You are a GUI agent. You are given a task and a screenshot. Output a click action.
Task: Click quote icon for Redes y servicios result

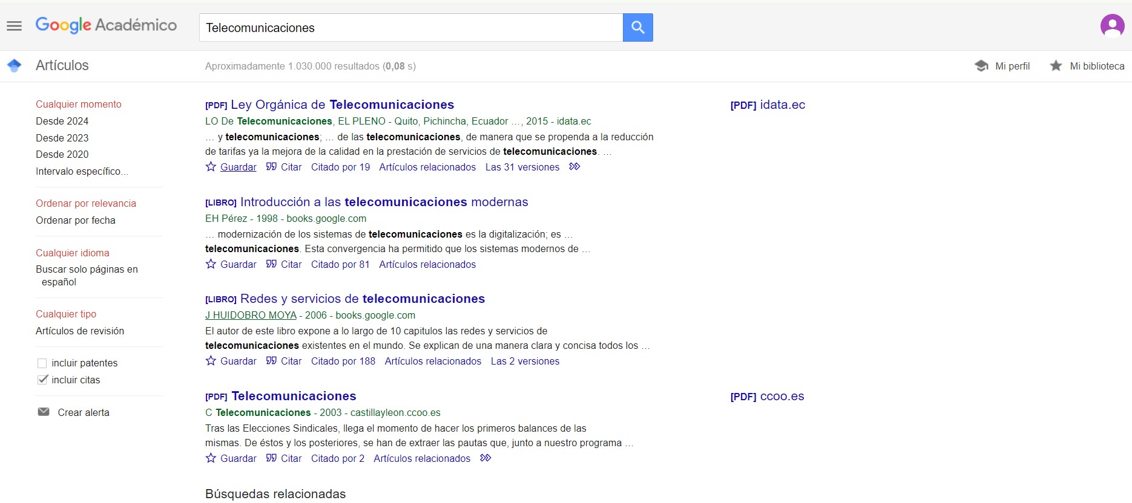tap(271, 360)
